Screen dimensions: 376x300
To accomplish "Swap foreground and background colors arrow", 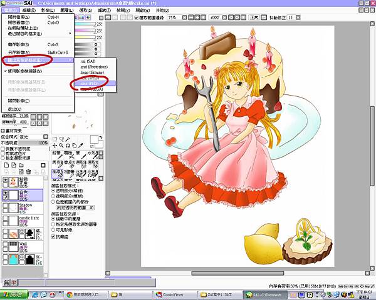I will (x=101, y=137).
